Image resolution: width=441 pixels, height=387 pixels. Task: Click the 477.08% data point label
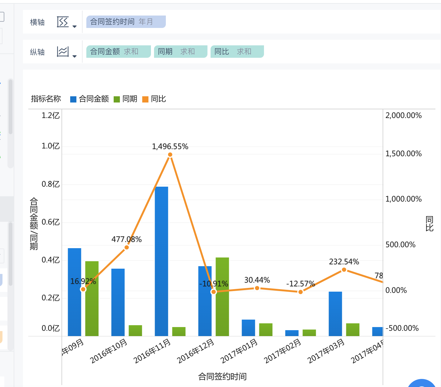(x=126, y=239)
